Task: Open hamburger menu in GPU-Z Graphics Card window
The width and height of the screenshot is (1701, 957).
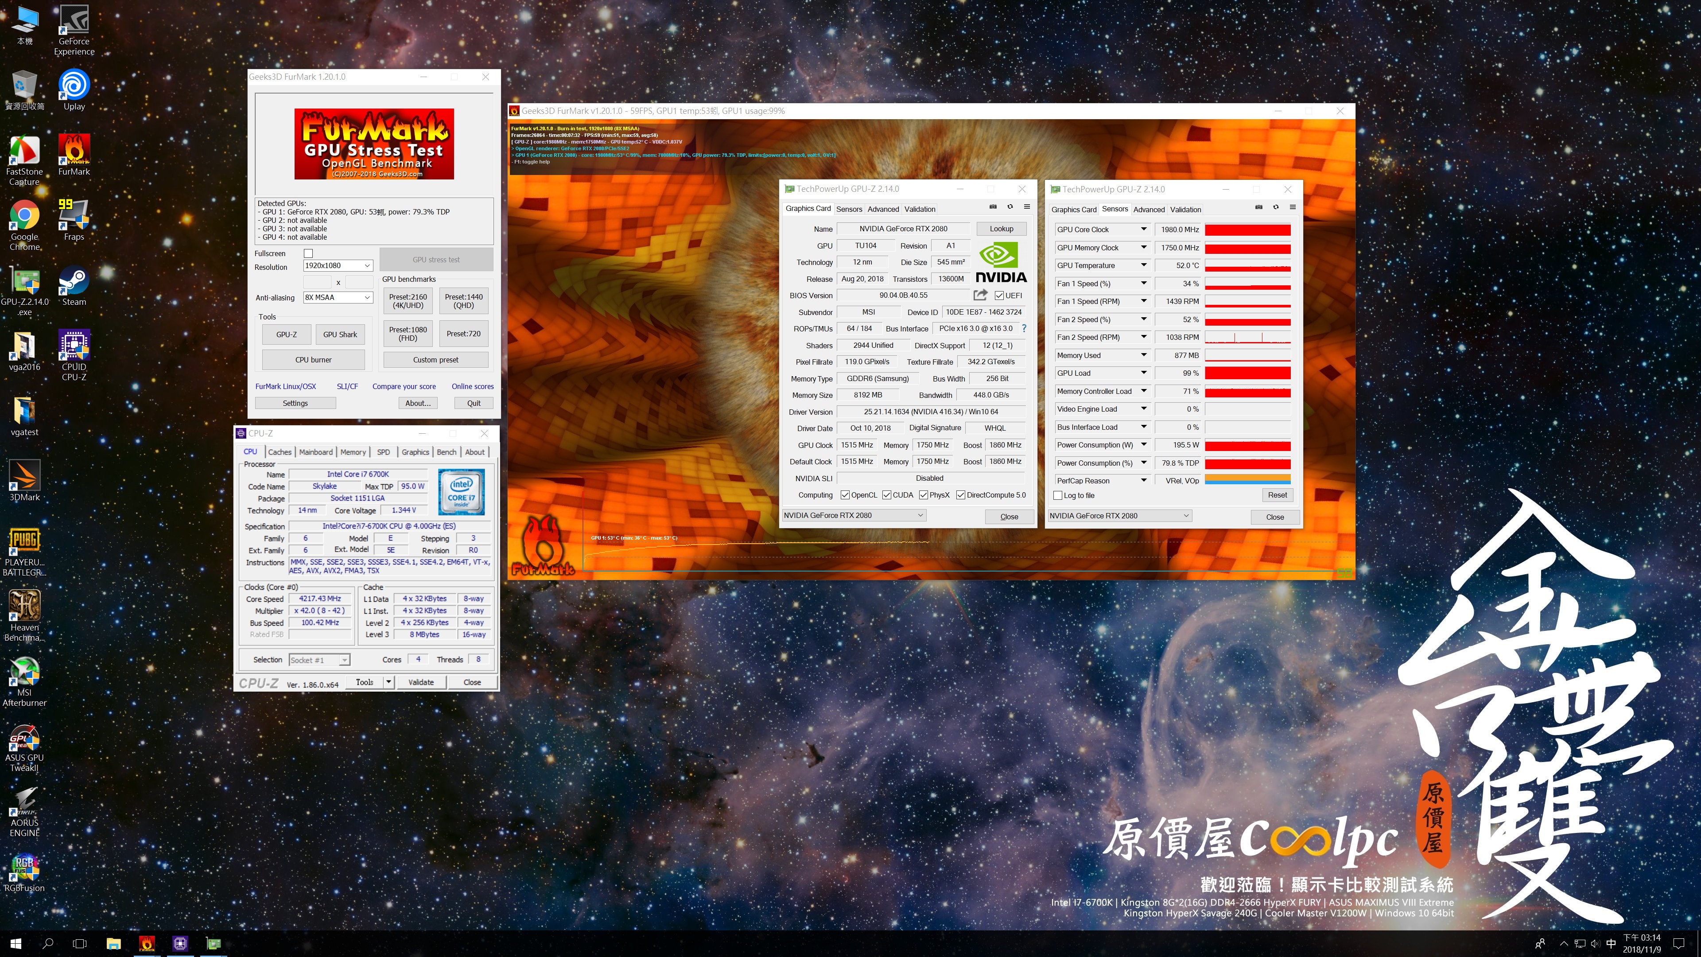Action: pyautogui.click(x=1027, y=207)
